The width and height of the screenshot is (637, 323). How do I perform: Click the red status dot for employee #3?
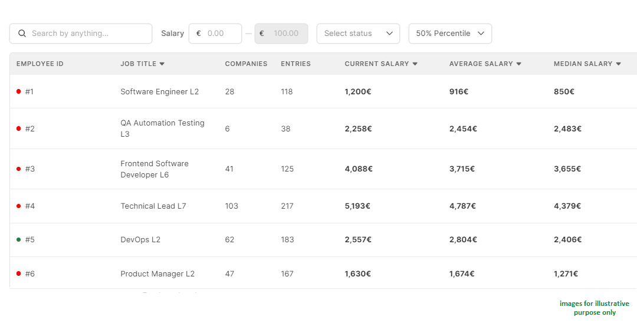[18, 169]
